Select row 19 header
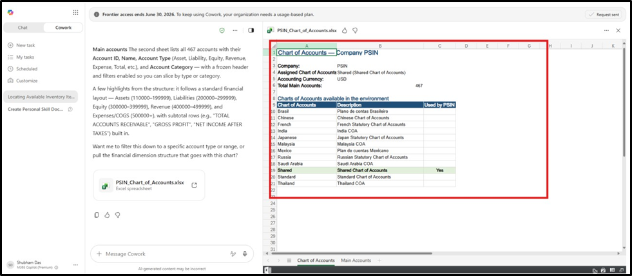The width and height of the screenshot is (632, 276). (x=273, y=171)
